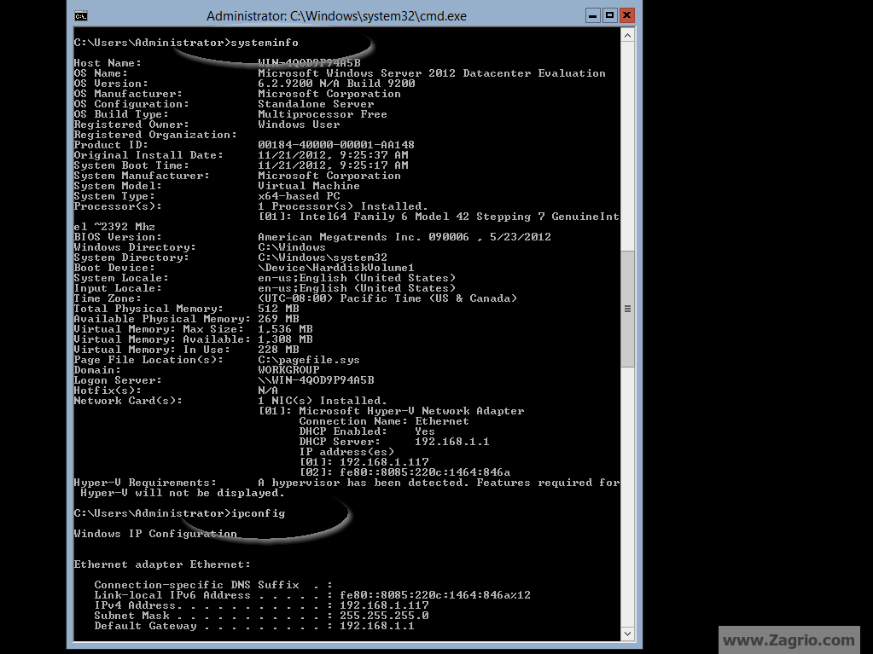
Task: Click 'Windows IP Configuration' heading
Action: pos(155,534)
